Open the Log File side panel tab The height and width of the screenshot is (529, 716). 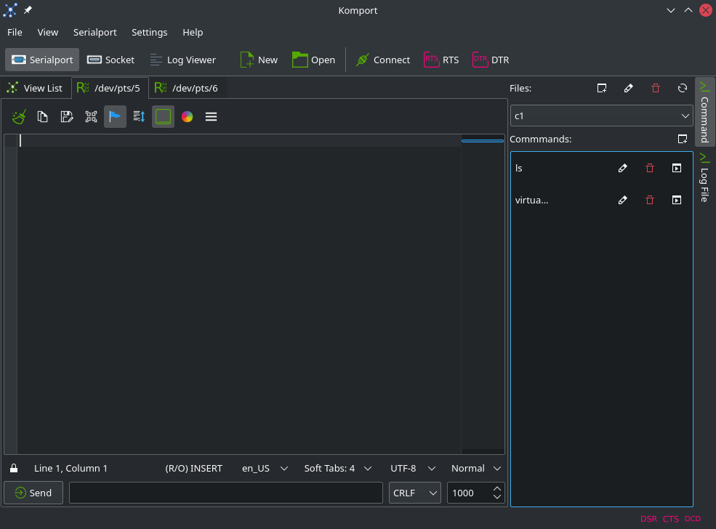pos(704,177)
